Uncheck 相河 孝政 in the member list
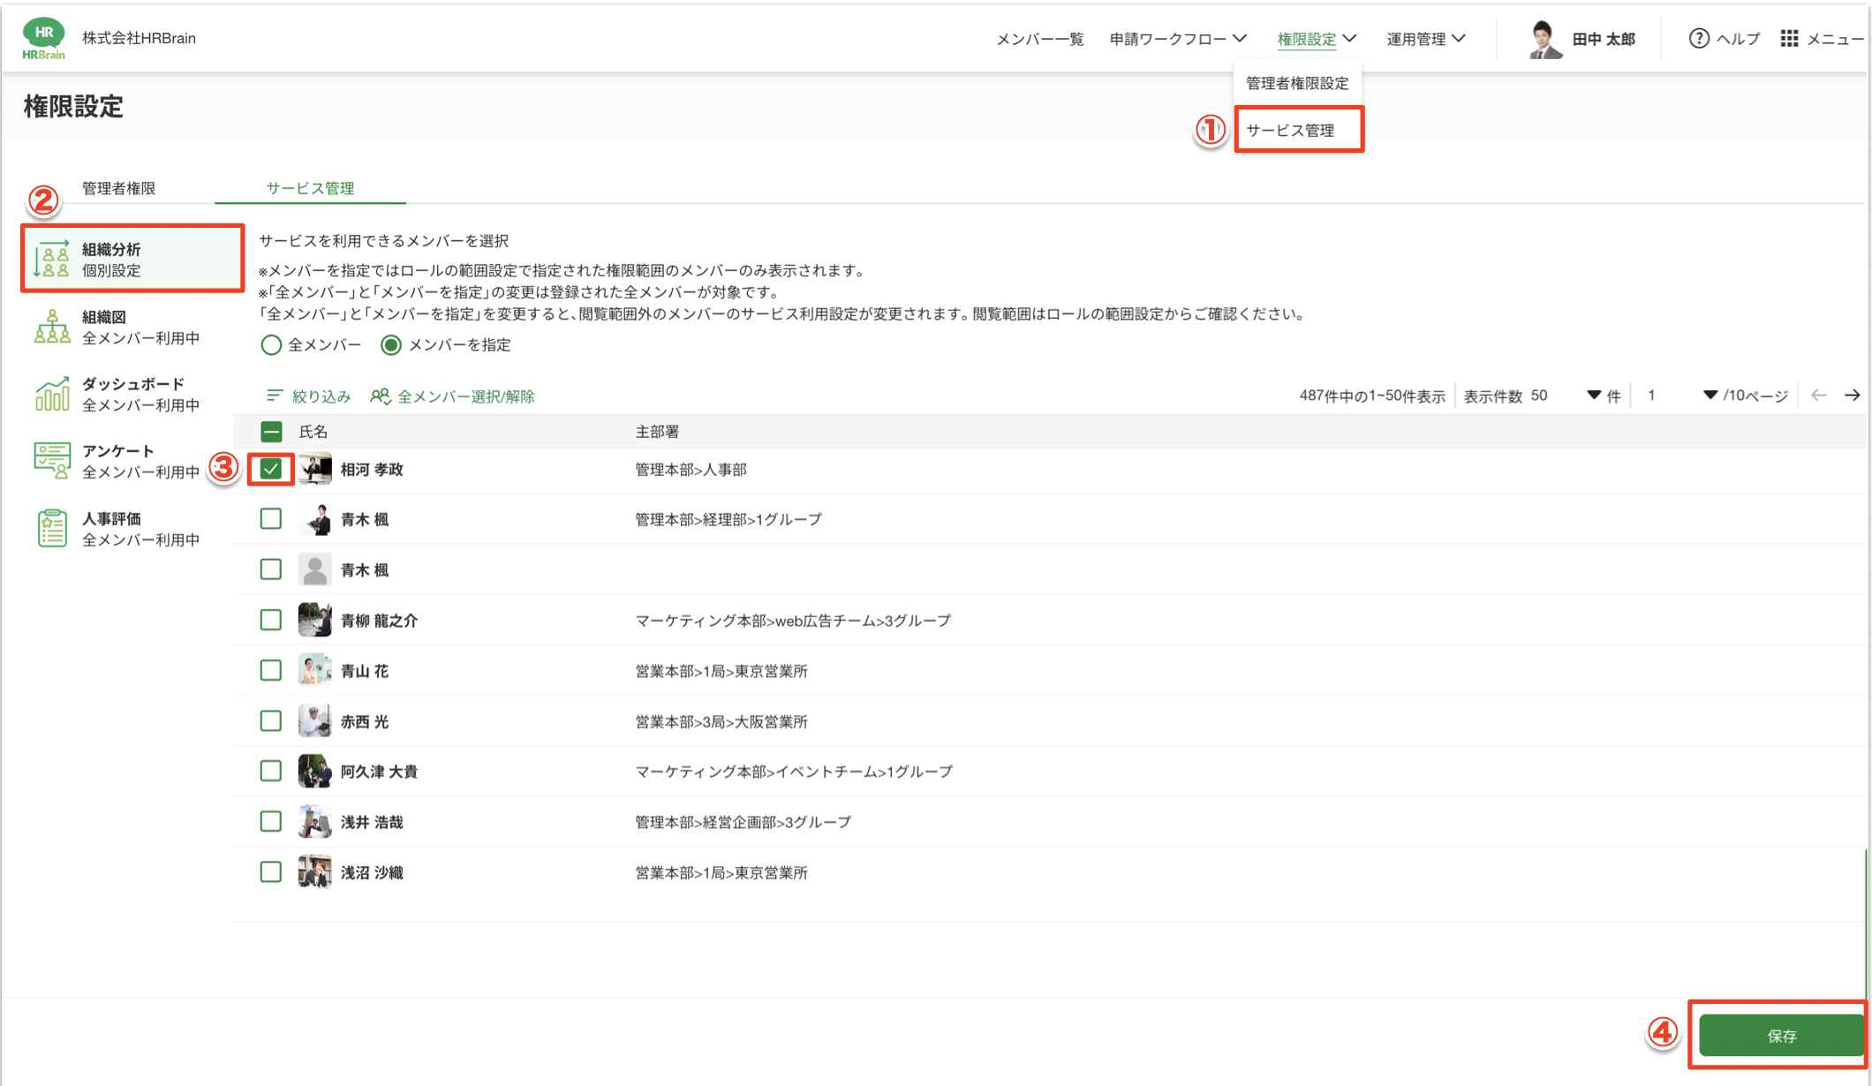The image size is (1872, 1086). 270,469
